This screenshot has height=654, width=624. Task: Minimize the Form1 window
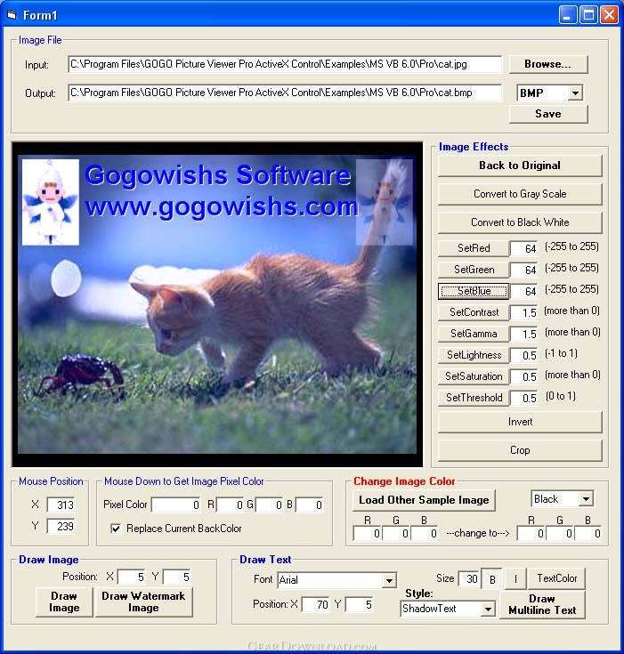(568, 15)
